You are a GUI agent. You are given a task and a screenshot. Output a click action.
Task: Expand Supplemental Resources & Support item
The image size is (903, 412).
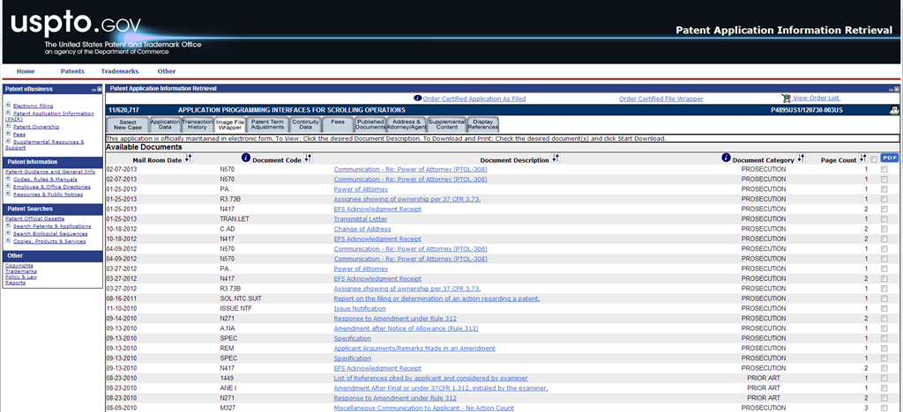point(7,141)
